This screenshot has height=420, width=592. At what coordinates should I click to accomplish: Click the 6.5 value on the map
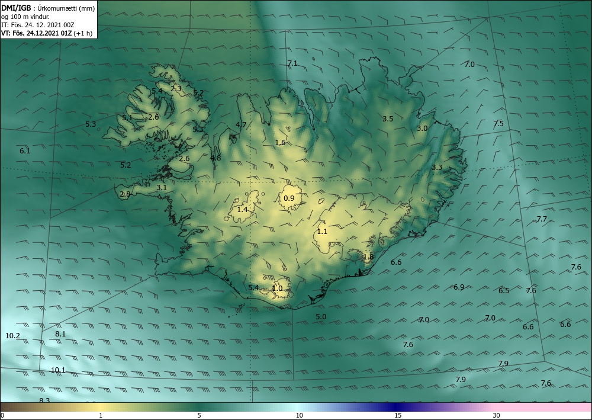point(504,290)
